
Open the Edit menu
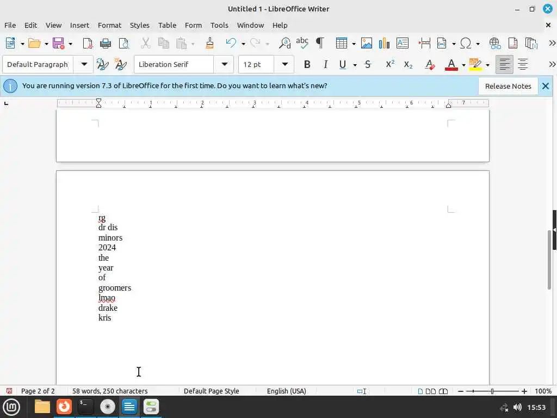30,25
